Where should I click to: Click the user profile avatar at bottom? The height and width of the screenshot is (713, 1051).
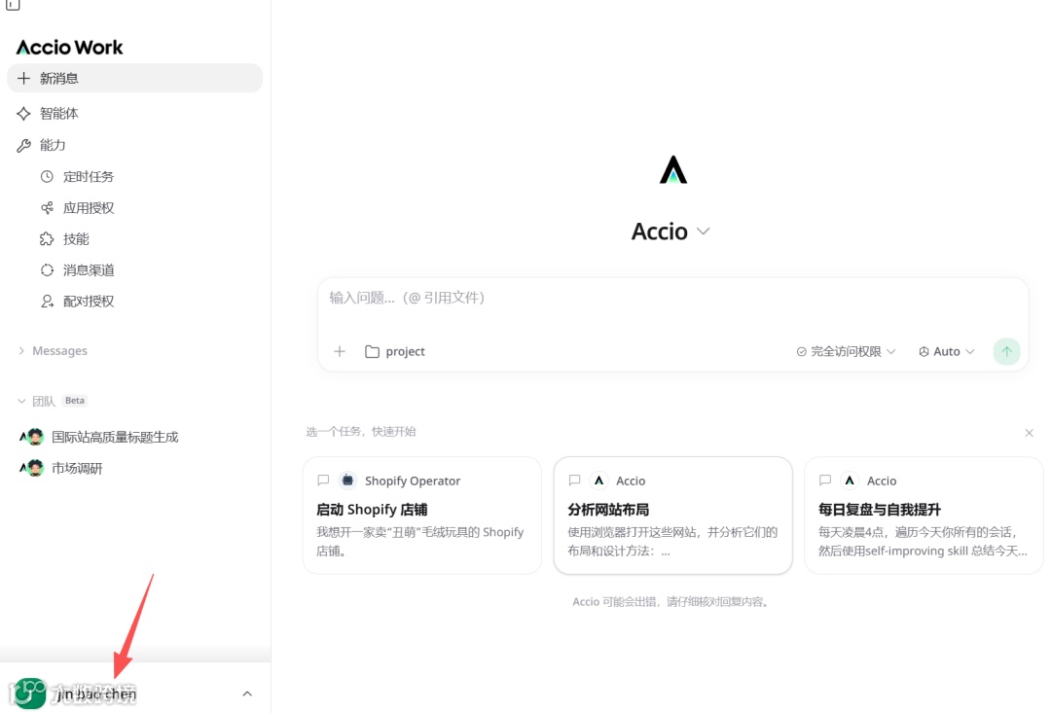coord(29,693)
